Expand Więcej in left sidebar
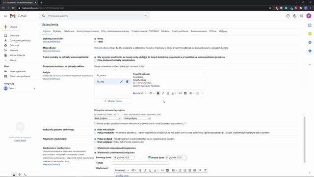The image size is (314, 177). (x=13, y=60)
